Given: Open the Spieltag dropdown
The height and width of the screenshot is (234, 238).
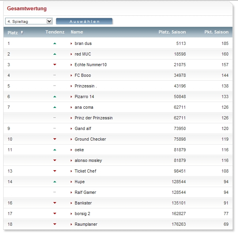Looking at the screenshot, I should point(29,21).
